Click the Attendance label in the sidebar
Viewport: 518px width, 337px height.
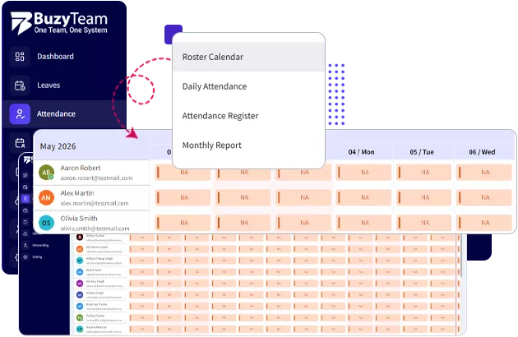point(56,114)
